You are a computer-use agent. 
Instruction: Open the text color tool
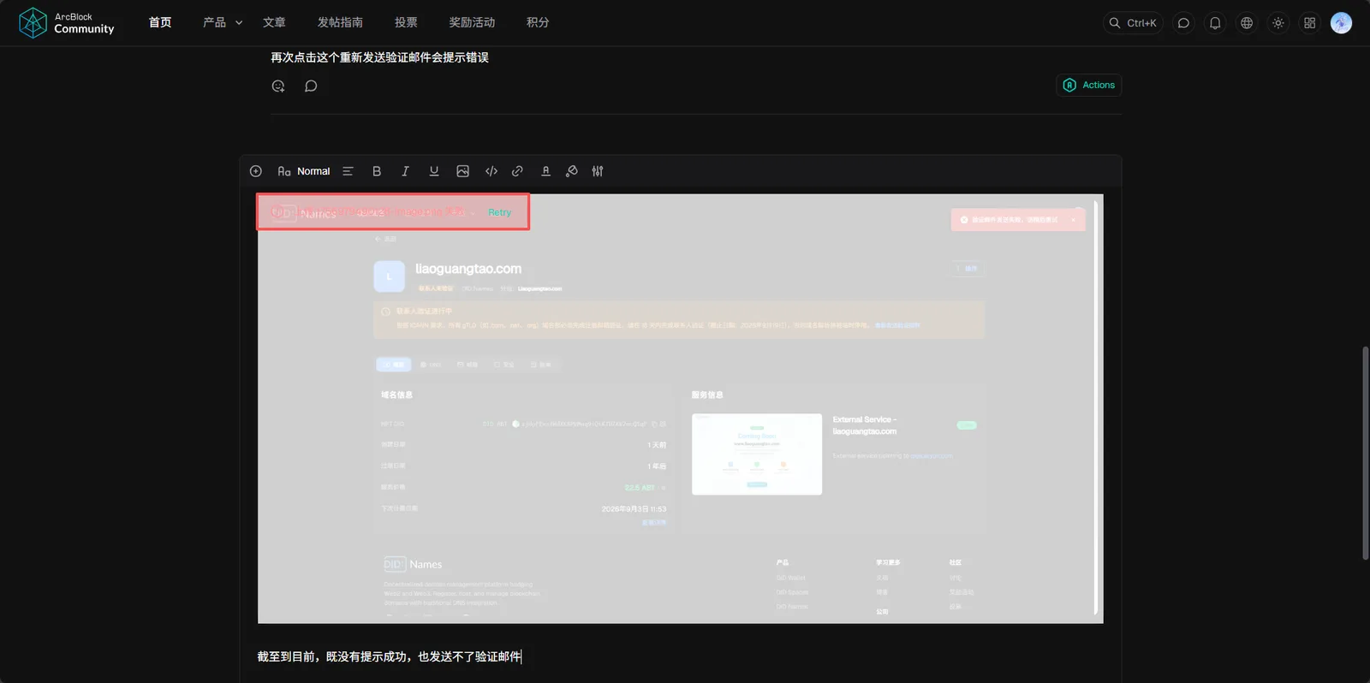[545, 171]
